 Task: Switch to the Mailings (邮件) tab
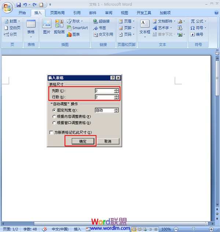tap(93, 13)
